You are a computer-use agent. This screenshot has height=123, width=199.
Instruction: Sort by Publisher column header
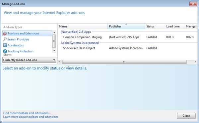coord(126,27)
